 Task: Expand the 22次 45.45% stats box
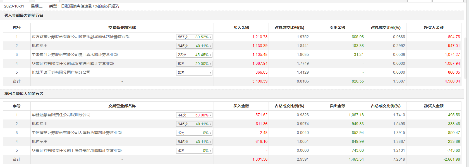194,55
